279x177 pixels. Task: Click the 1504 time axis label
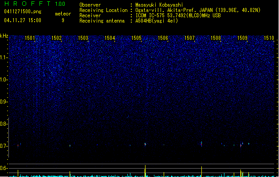pos(110,38)
